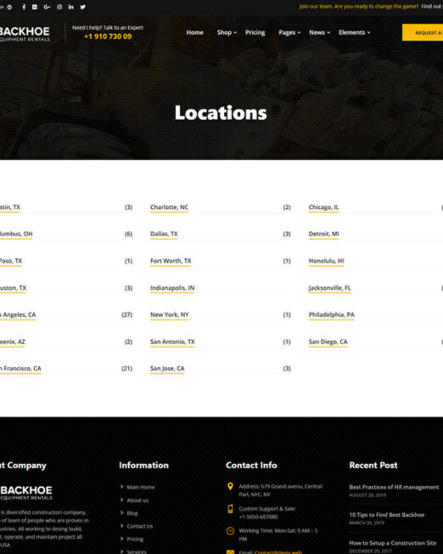The width and height of the screenshot is (443, 554).
Task: Open the Twitter social icon
Action: tap(82, 7)
